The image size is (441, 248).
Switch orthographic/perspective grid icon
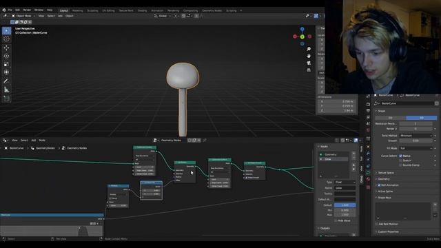point(309,70)
